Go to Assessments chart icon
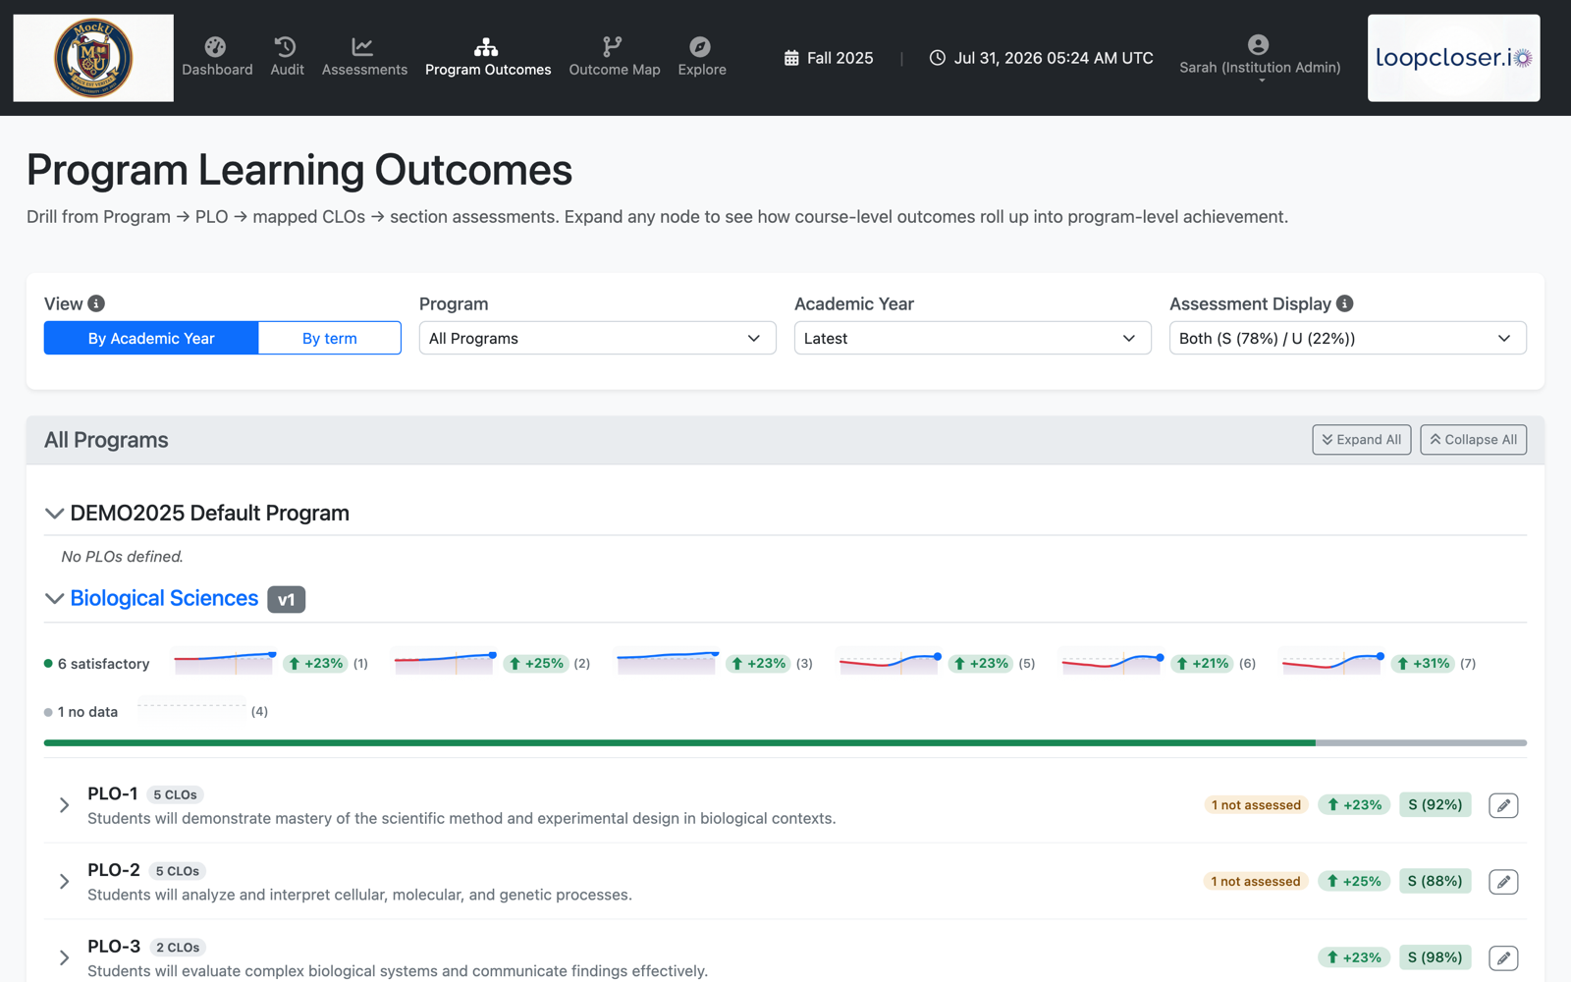This screenshot has width=1571, height=982. [362, 46]
